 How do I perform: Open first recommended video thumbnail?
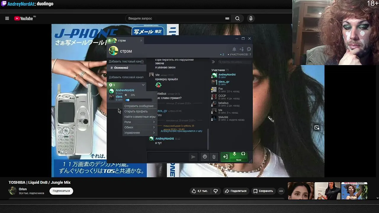[x=301, y=191]
